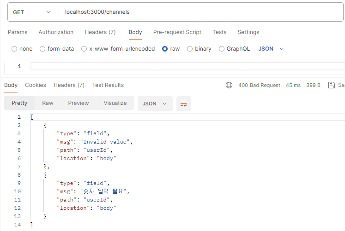Select the request Body tab
The image size is (345, 231).
(x=135, y=32)
